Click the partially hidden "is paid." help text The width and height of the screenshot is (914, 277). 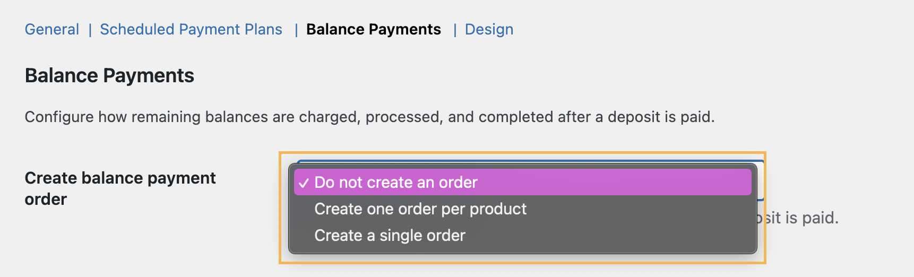tap(800, 218)
